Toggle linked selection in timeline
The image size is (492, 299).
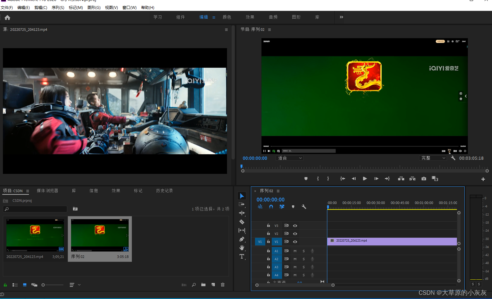pyautogui.click(x=282, y=207)
